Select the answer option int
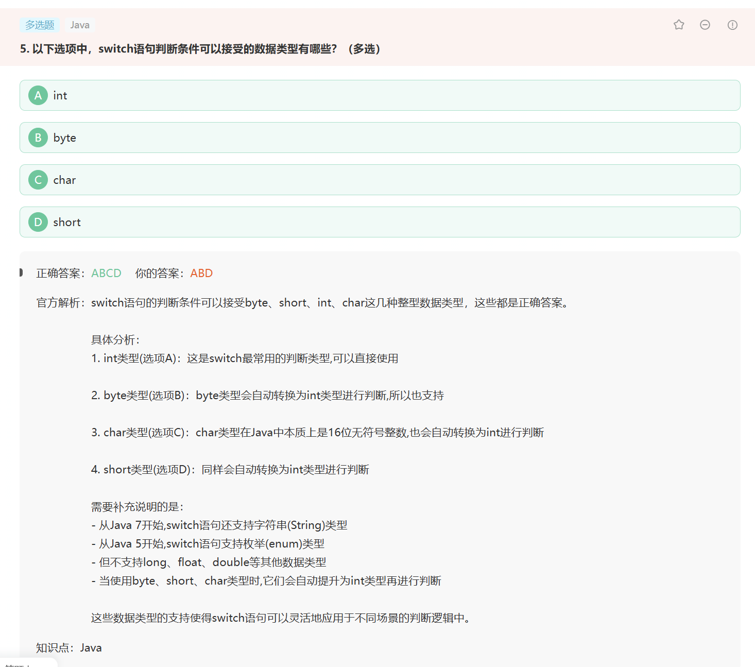The width and height of the screenshot is (755, 667). (x=60, y=95)
